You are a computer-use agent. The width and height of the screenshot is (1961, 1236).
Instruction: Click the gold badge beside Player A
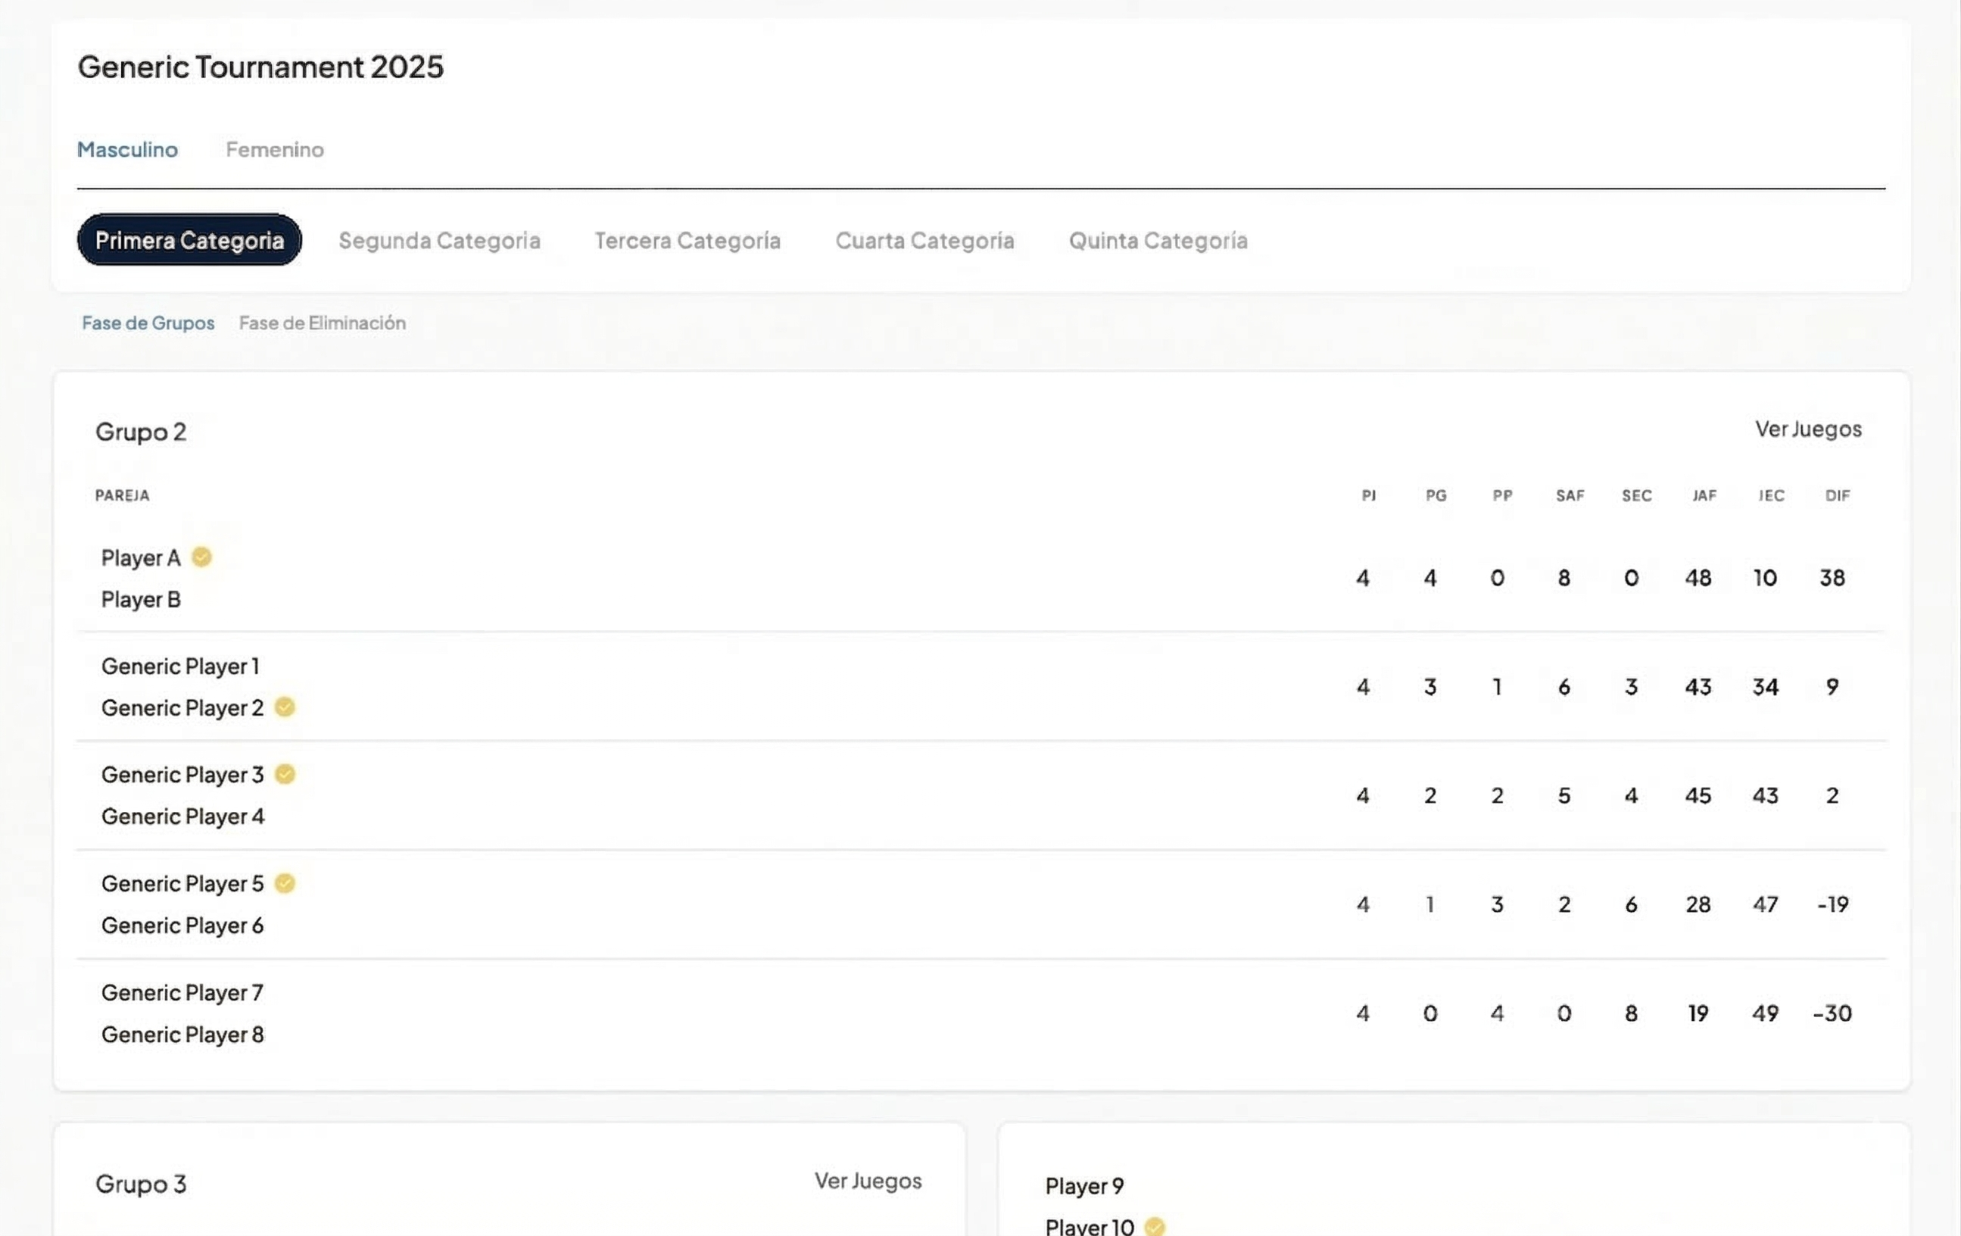point(201,557)
